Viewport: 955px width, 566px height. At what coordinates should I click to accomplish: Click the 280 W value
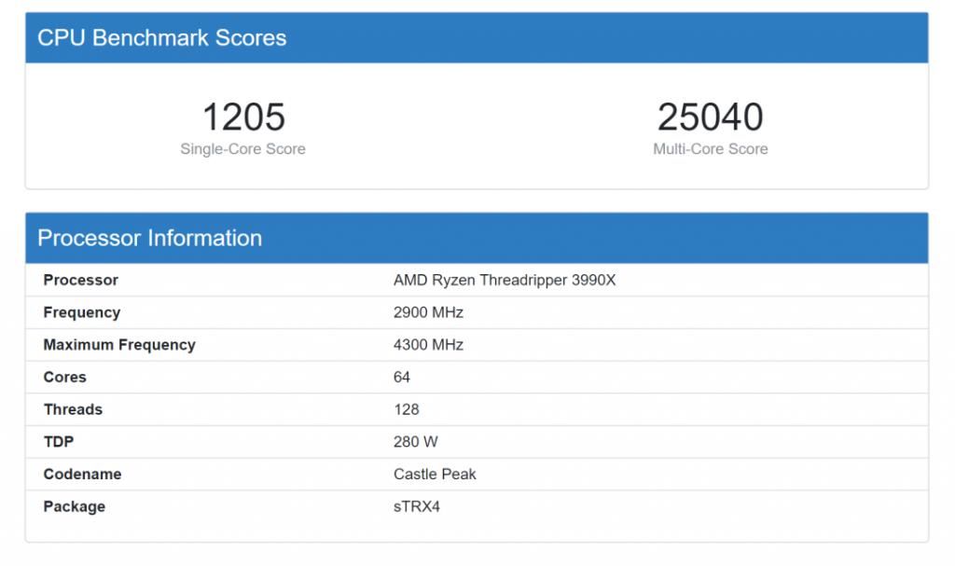click(x=416, y=442)
